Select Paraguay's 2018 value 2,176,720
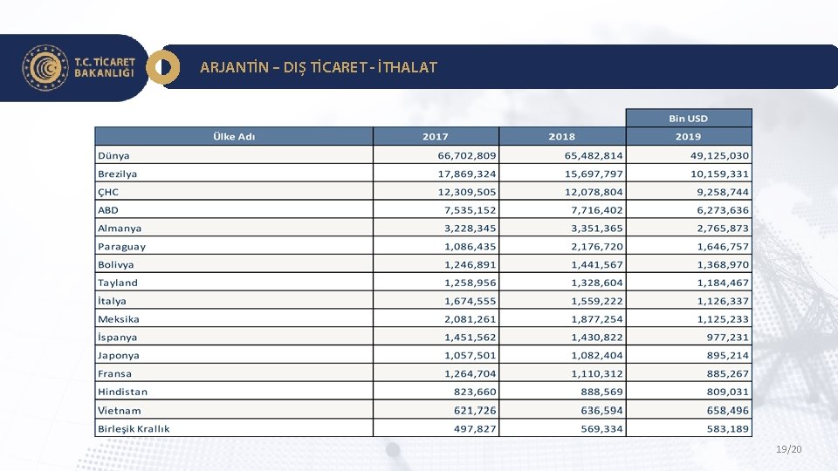 597,247
